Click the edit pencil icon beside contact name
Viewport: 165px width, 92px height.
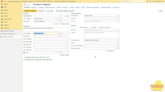65,16
